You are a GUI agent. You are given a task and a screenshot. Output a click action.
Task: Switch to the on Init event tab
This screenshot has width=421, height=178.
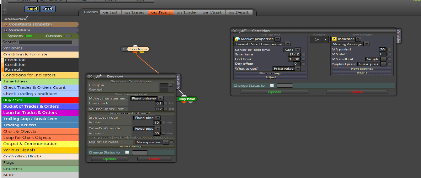(110, 12)
